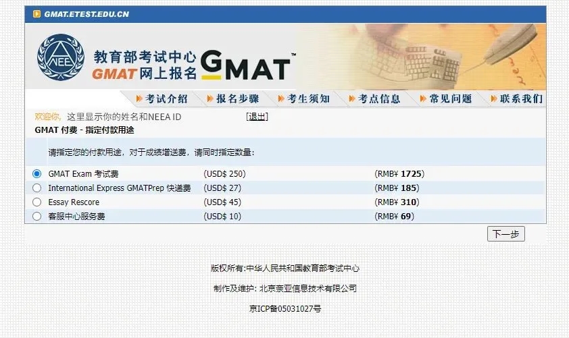The image size is (569, 338).
Task: Click orange arrow before 考点信息
Action: (x=352, y=99)
